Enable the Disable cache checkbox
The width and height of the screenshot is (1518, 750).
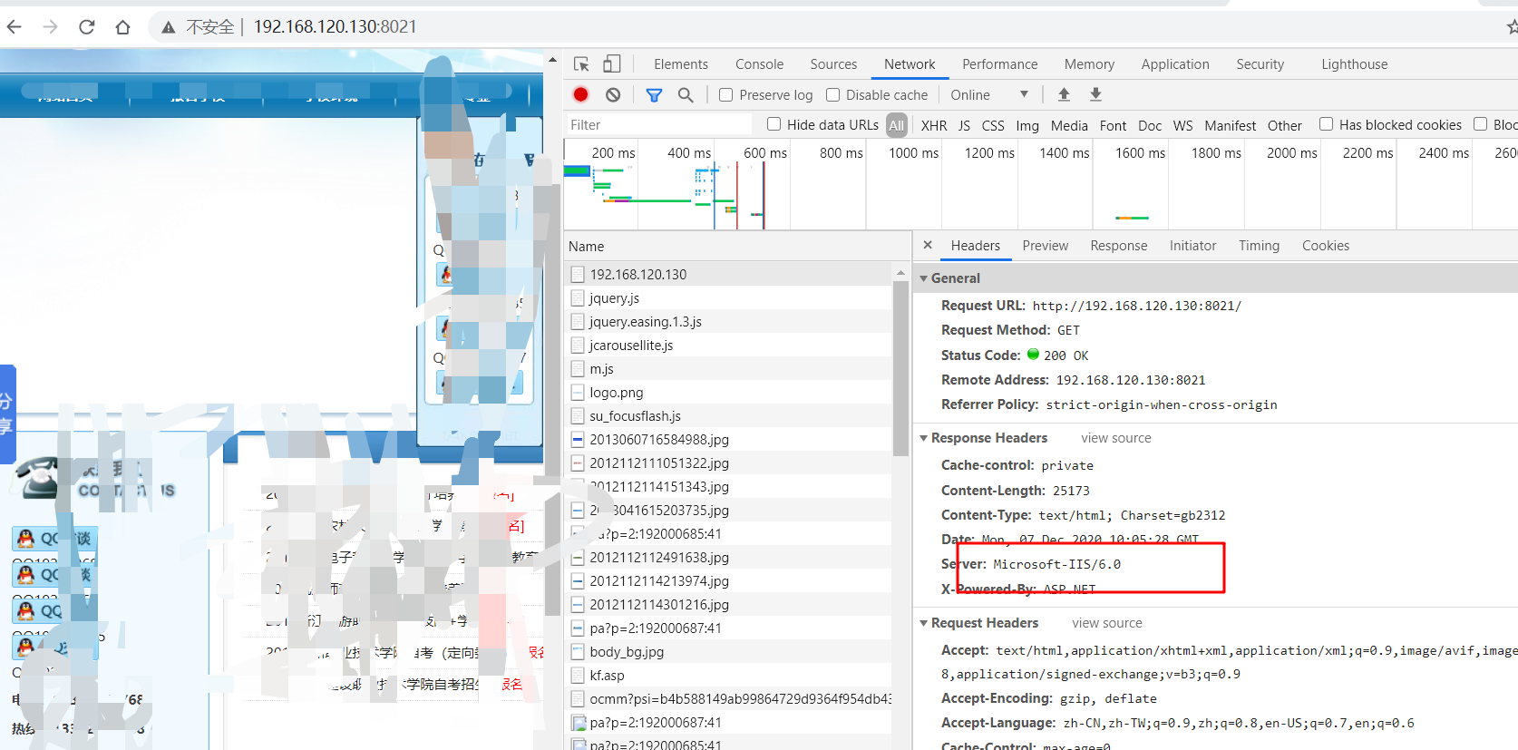tap(832, 94)
